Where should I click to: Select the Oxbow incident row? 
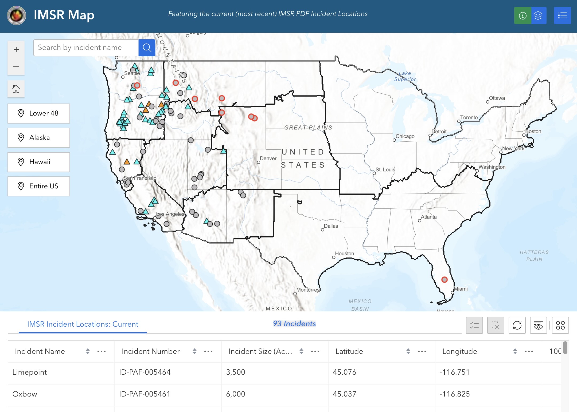284,395
